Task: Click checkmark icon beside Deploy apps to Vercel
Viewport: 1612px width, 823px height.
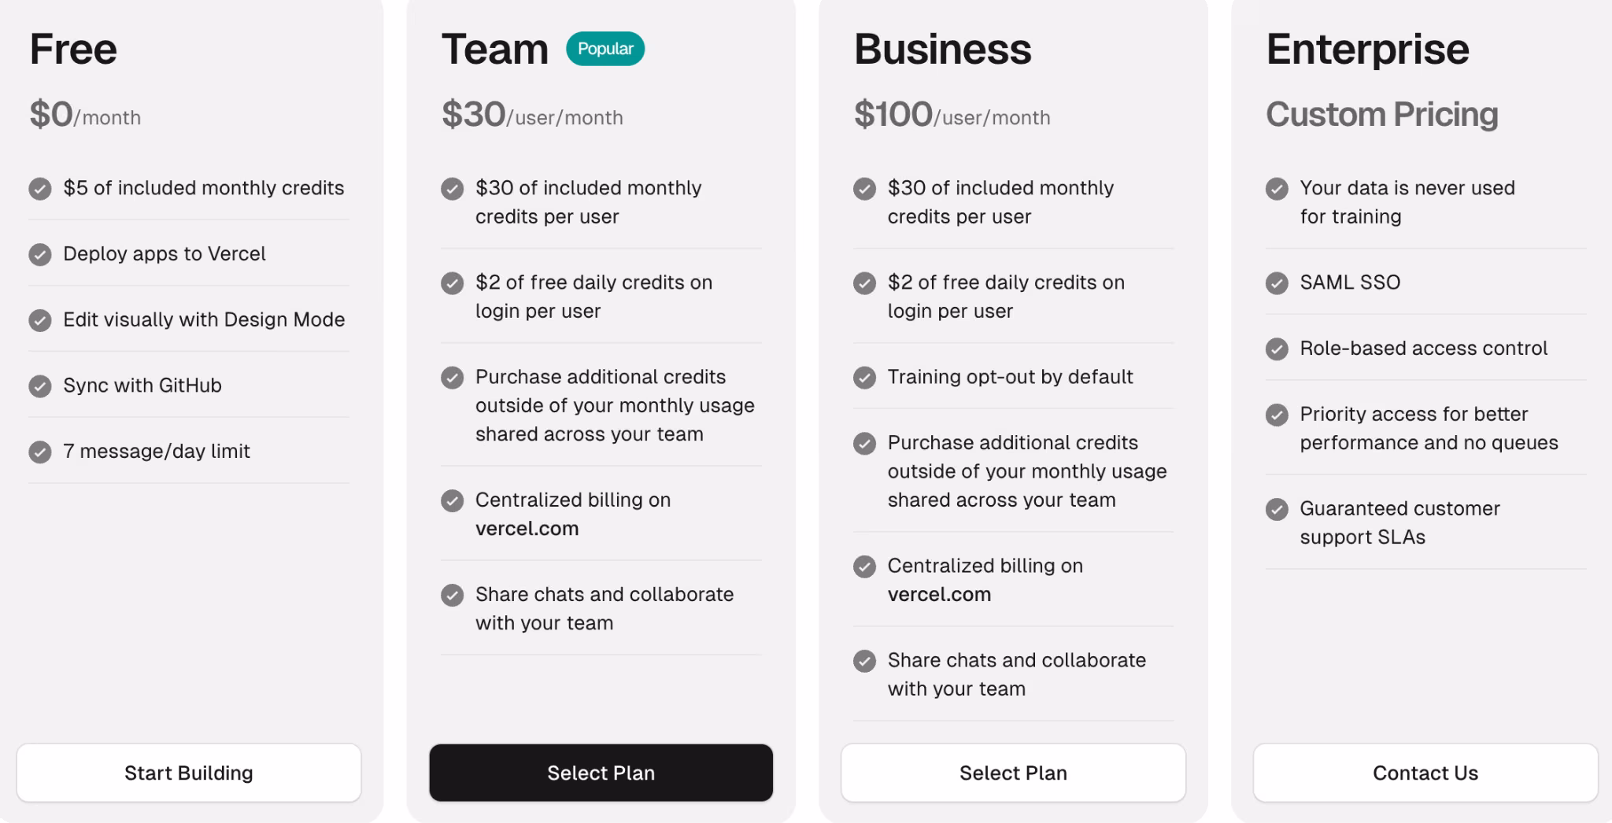Action: (x=40, y=254)
